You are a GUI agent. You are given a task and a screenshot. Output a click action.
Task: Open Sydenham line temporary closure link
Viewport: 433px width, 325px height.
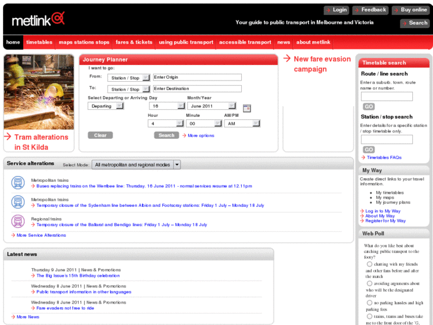[x=150, y=205]
